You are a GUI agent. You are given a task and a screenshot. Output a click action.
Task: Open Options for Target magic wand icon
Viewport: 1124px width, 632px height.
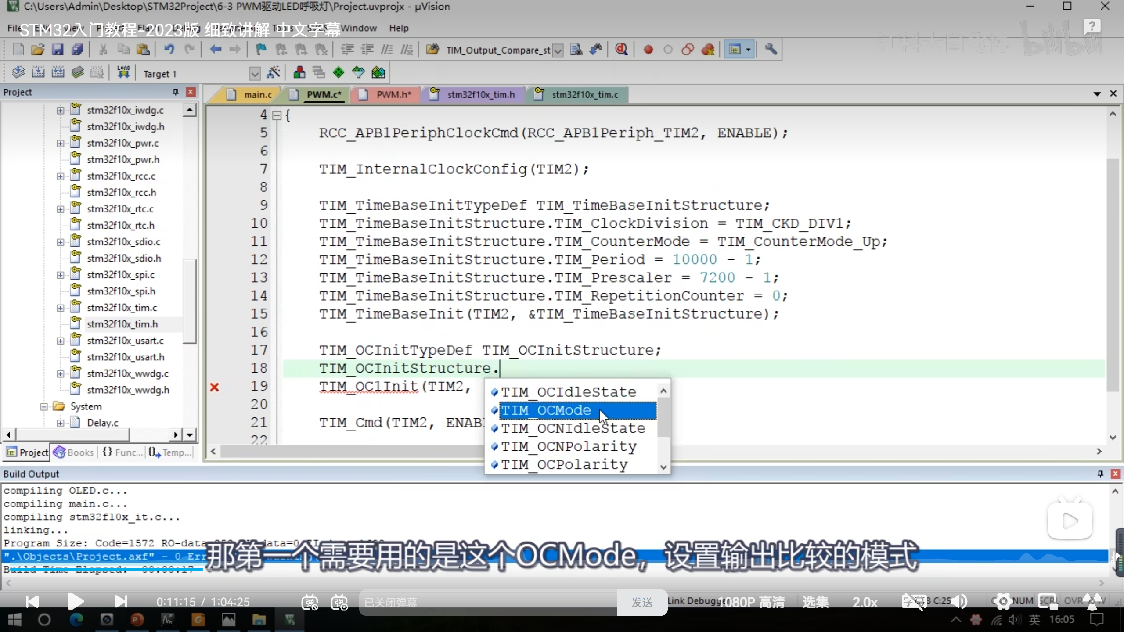click(274, 73)
